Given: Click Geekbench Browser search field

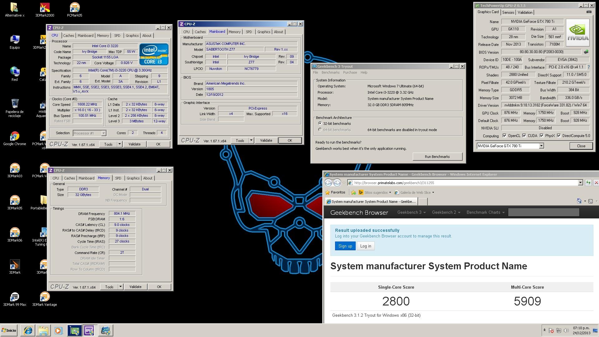Looking at the screenshot, I should [543, 212].
